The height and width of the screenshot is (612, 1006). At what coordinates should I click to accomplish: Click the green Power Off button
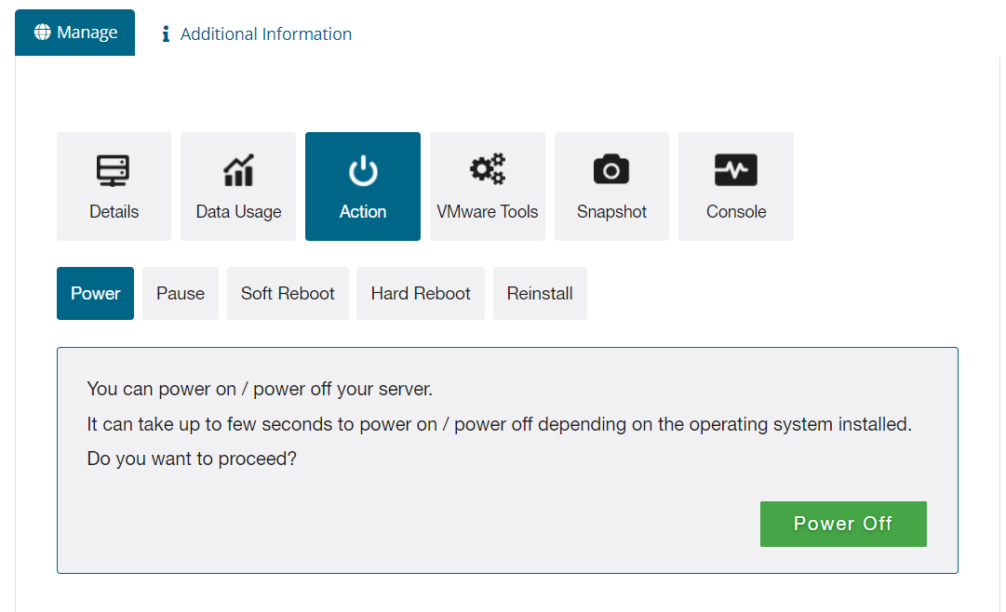843,525
